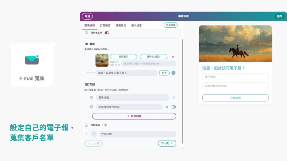
Task: Disable the 啟用收名單 toggle
Action: click(x=107, y=33)
